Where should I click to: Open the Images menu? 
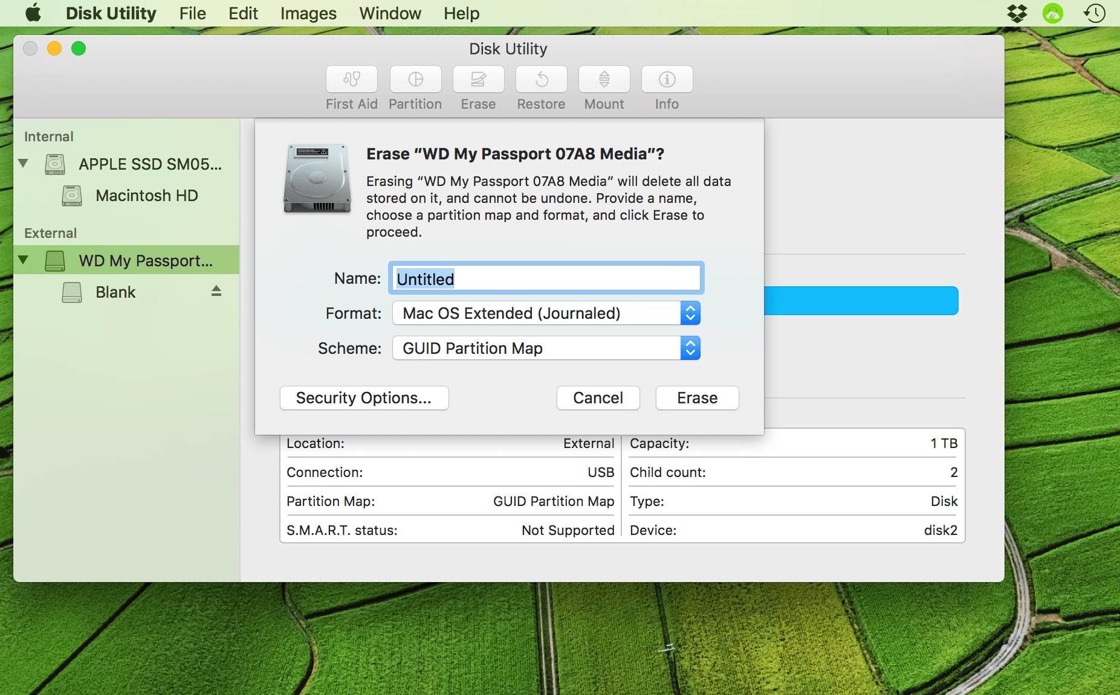(308, 13)
